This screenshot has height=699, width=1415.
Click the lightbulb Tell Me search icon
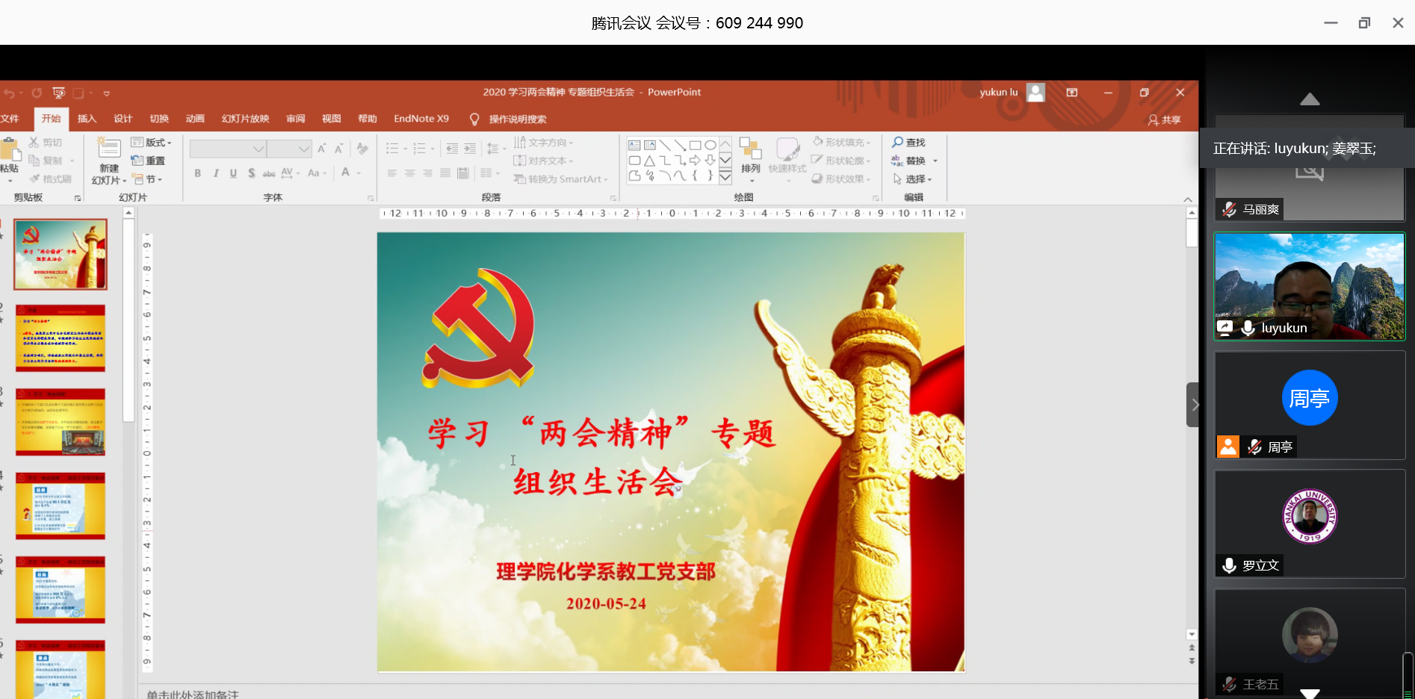[x=474, y=119]
